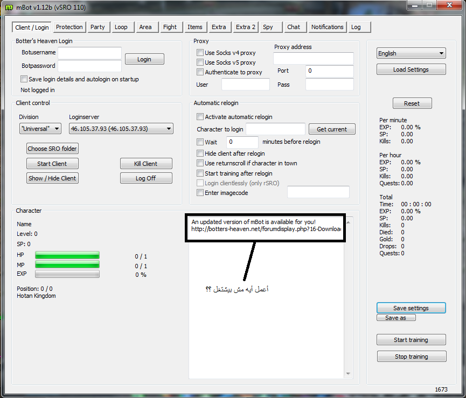Click the botters-heaven.net update link text
The image size is (466, 398).
click(x=266, y=229)
